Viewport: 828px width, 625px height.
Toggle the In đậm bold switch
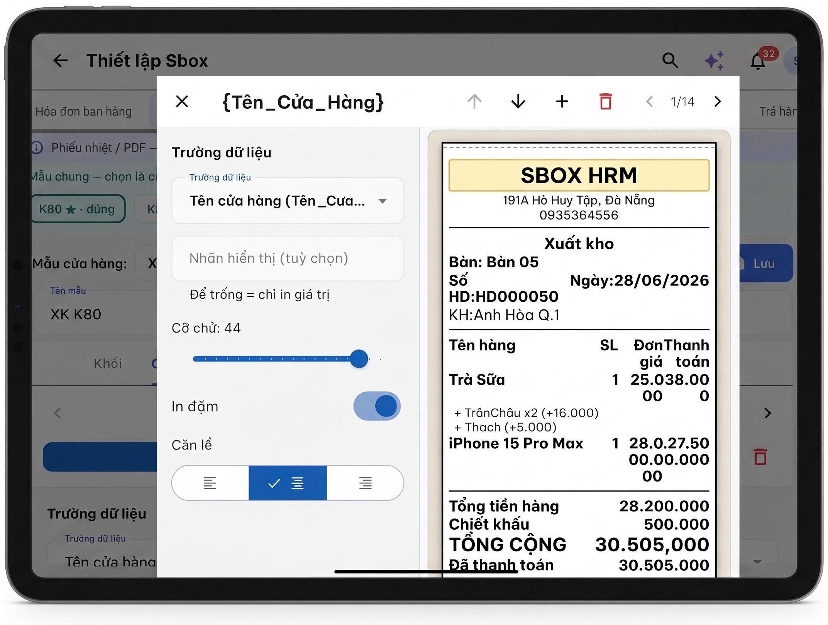pyautogui.click(x=377, y=406)
